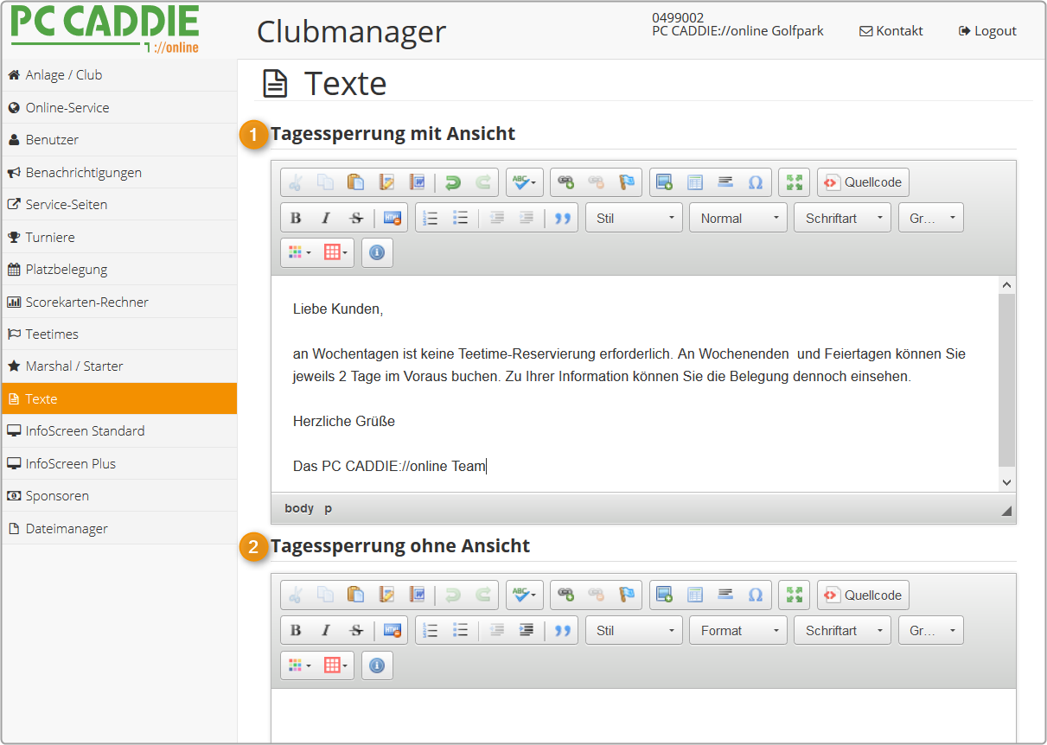Remove link icon in mit Ansicht editor
Screen dimensions: 1047x745
(596, 182)
